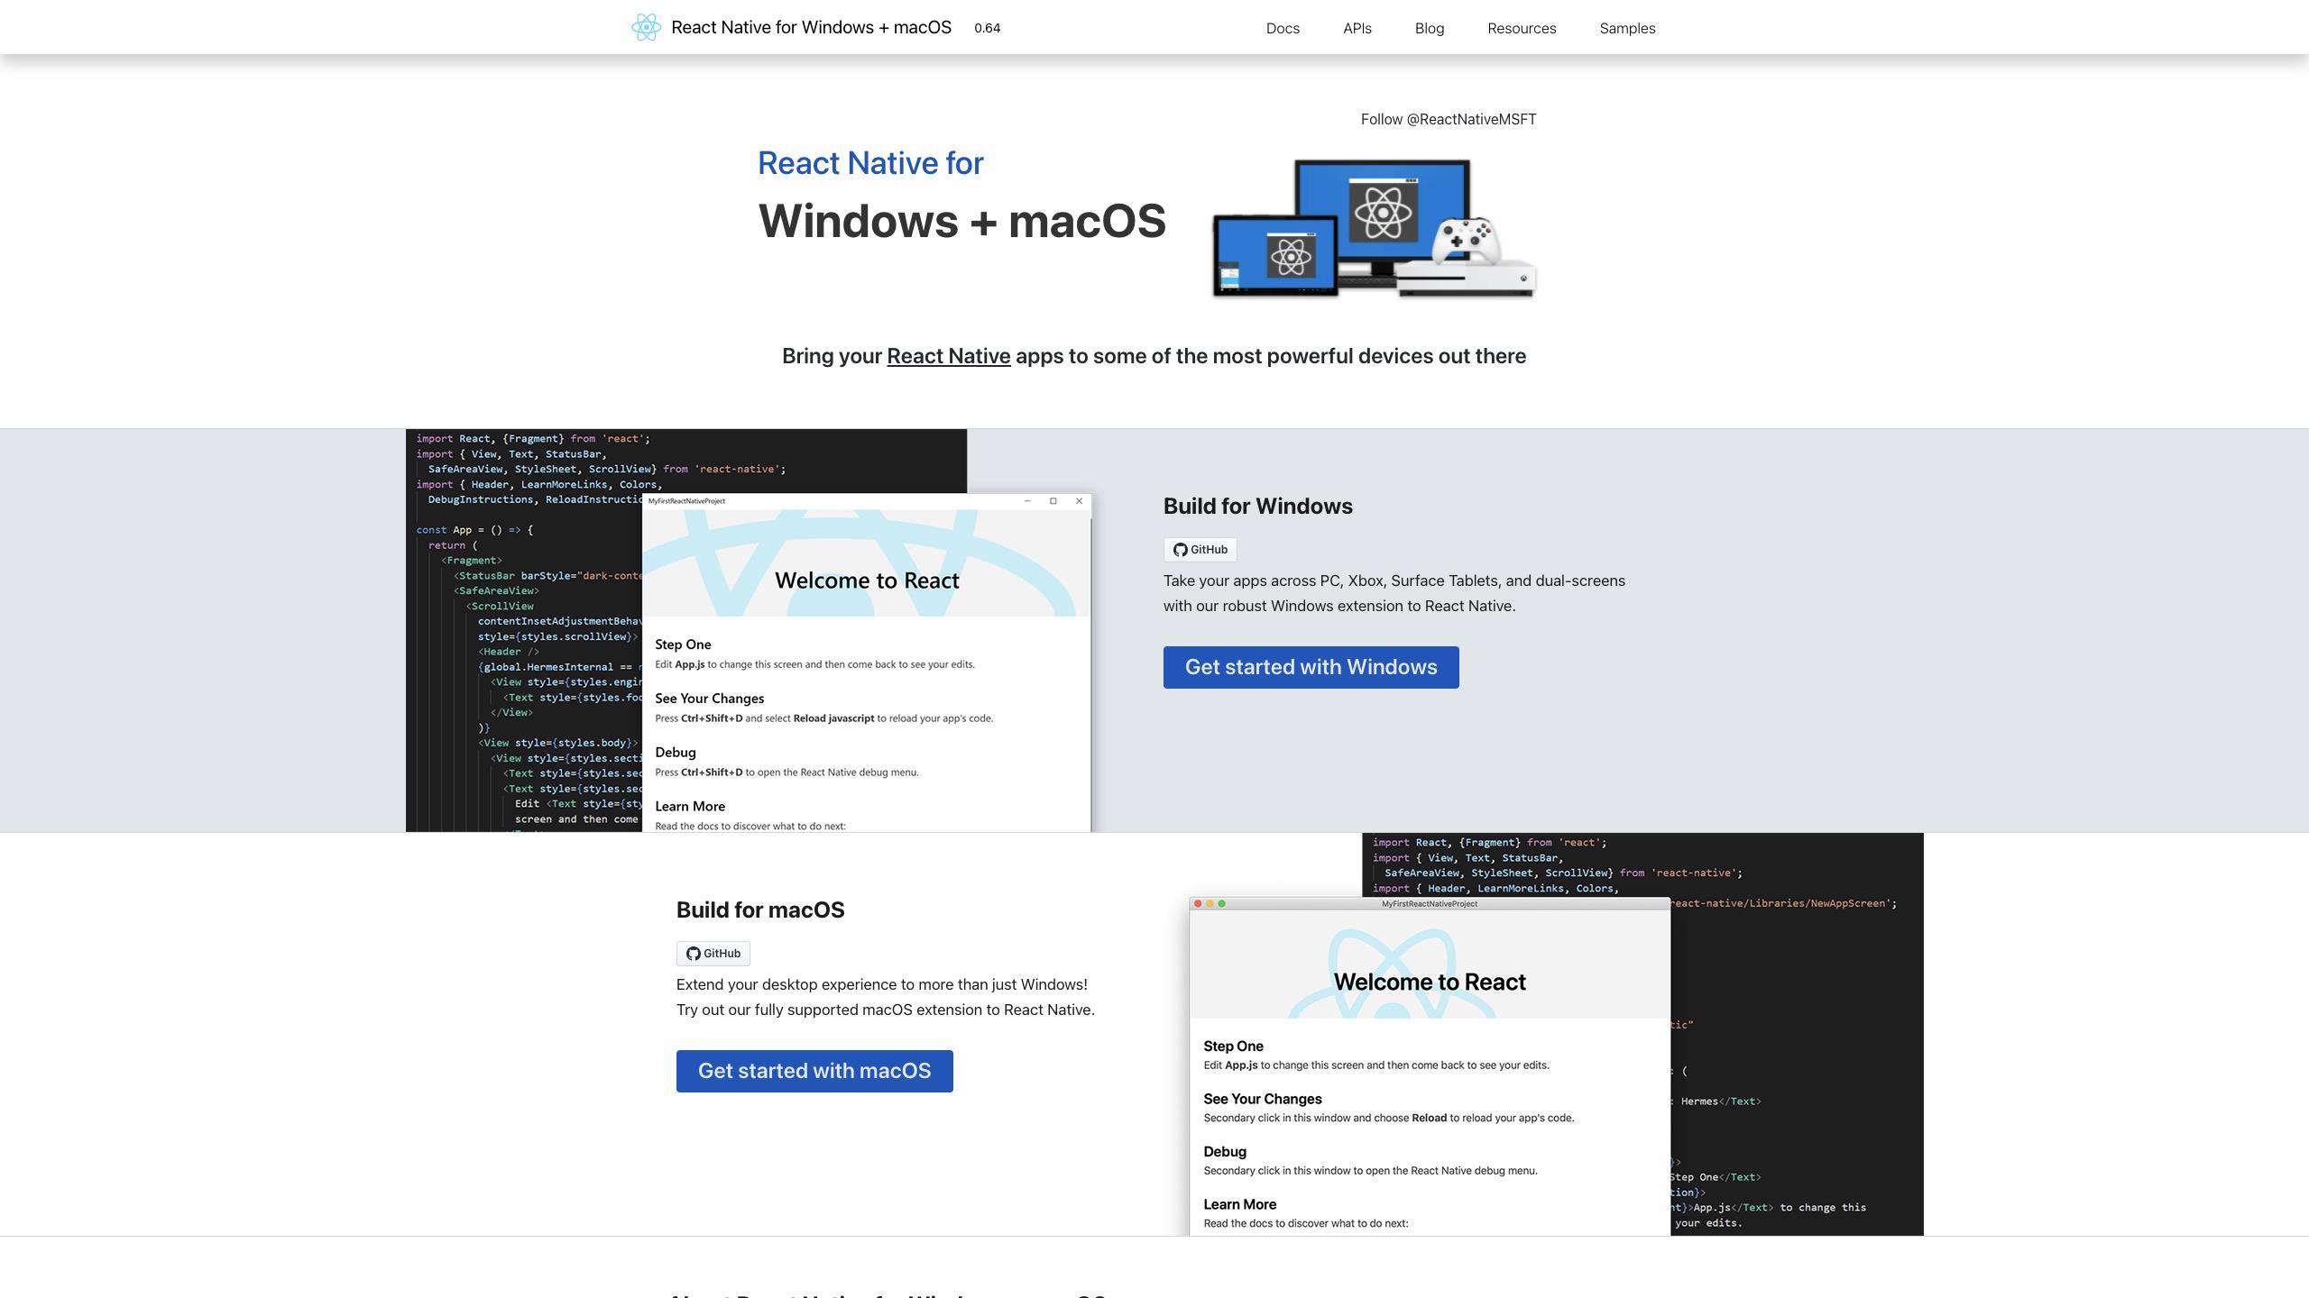Click close X icon in Windows screenshot window
The height and width of the screenshot is (1298, 2309).
1079,501
